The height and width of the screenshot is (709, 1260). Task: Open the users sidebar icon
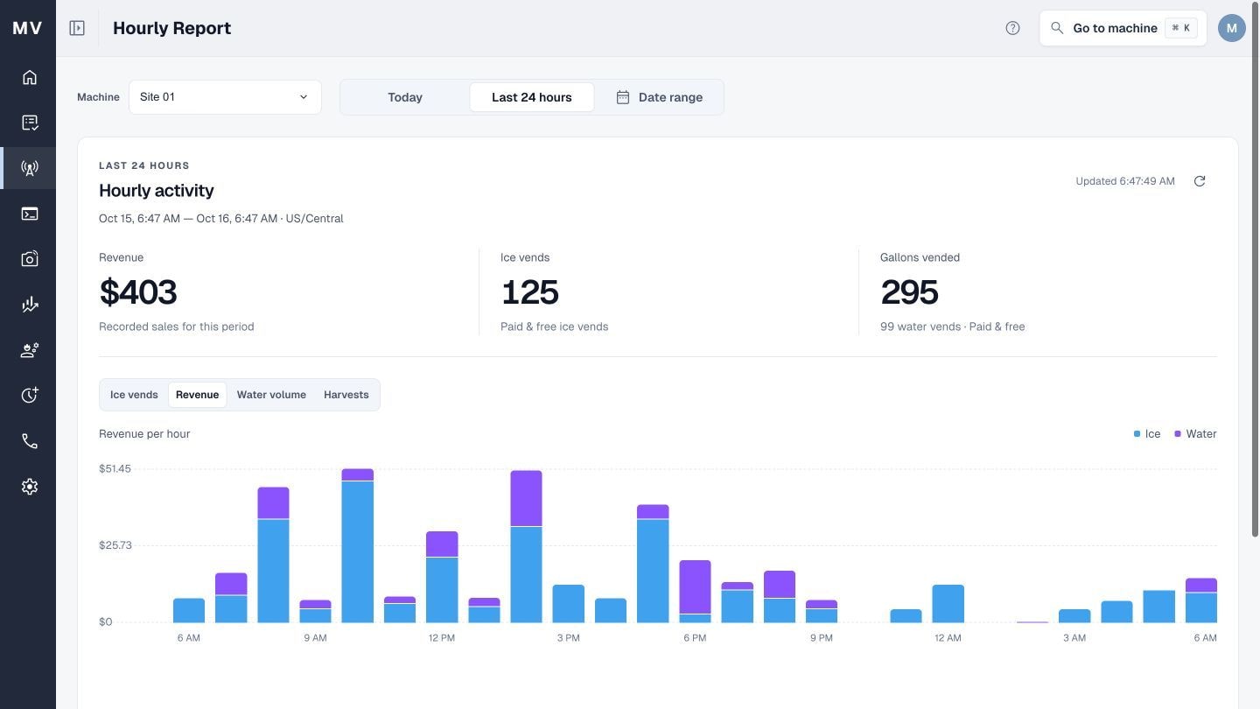[30, 350]
